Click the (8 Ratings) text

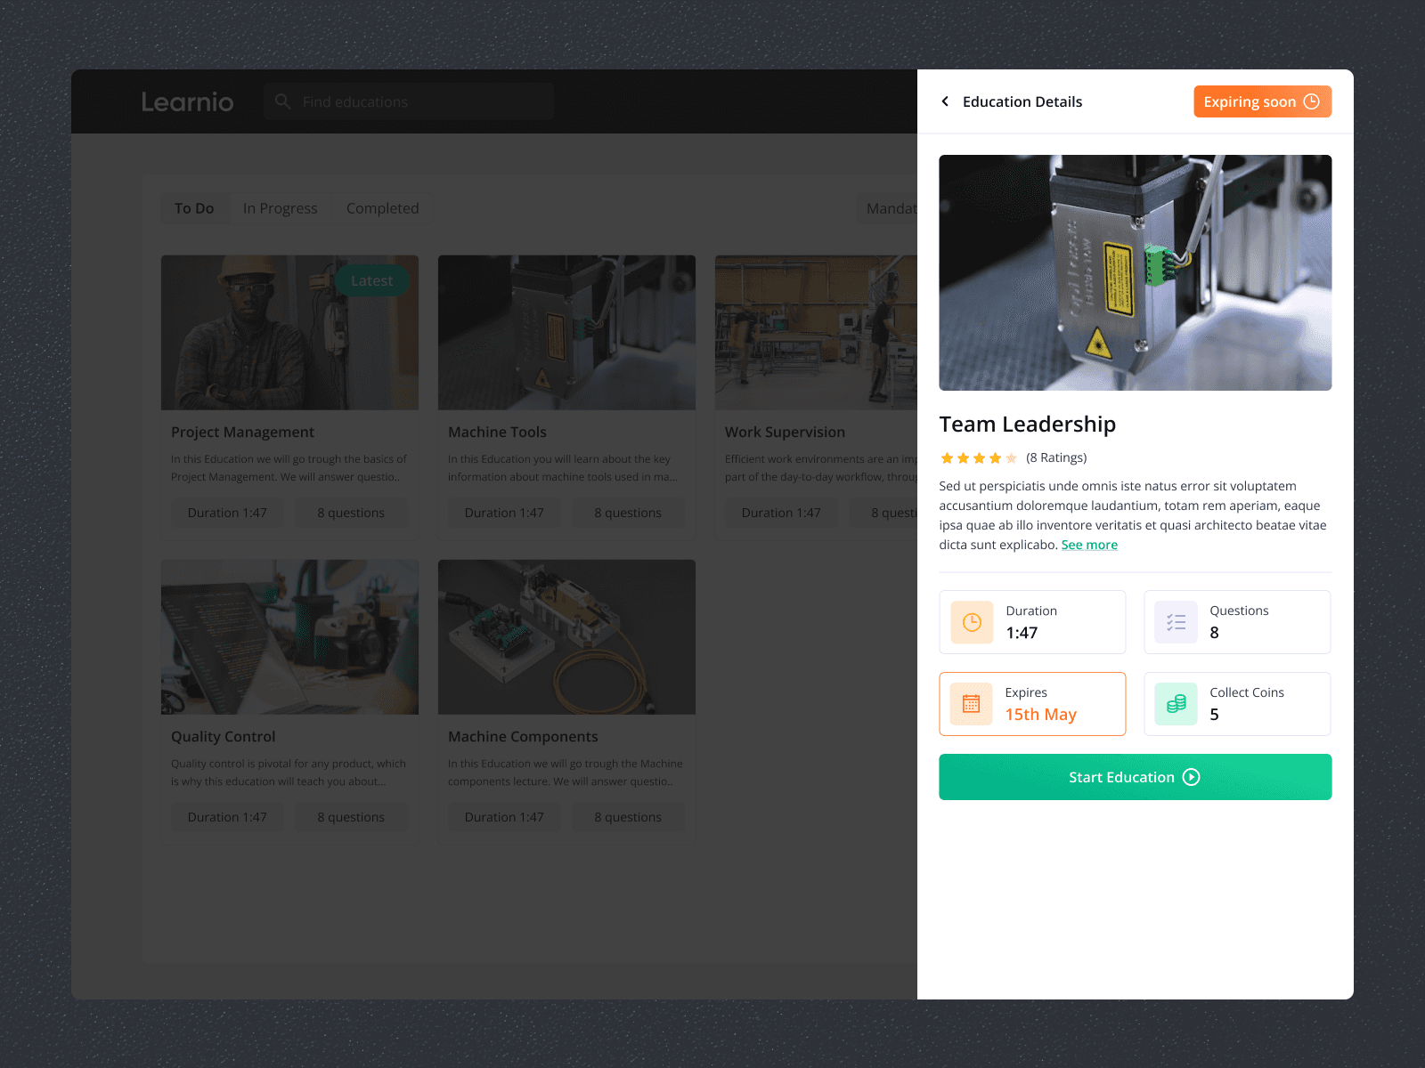click(1056, 457)
